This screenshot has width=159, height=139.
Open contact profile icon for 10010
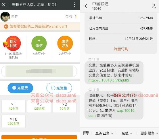154,6
